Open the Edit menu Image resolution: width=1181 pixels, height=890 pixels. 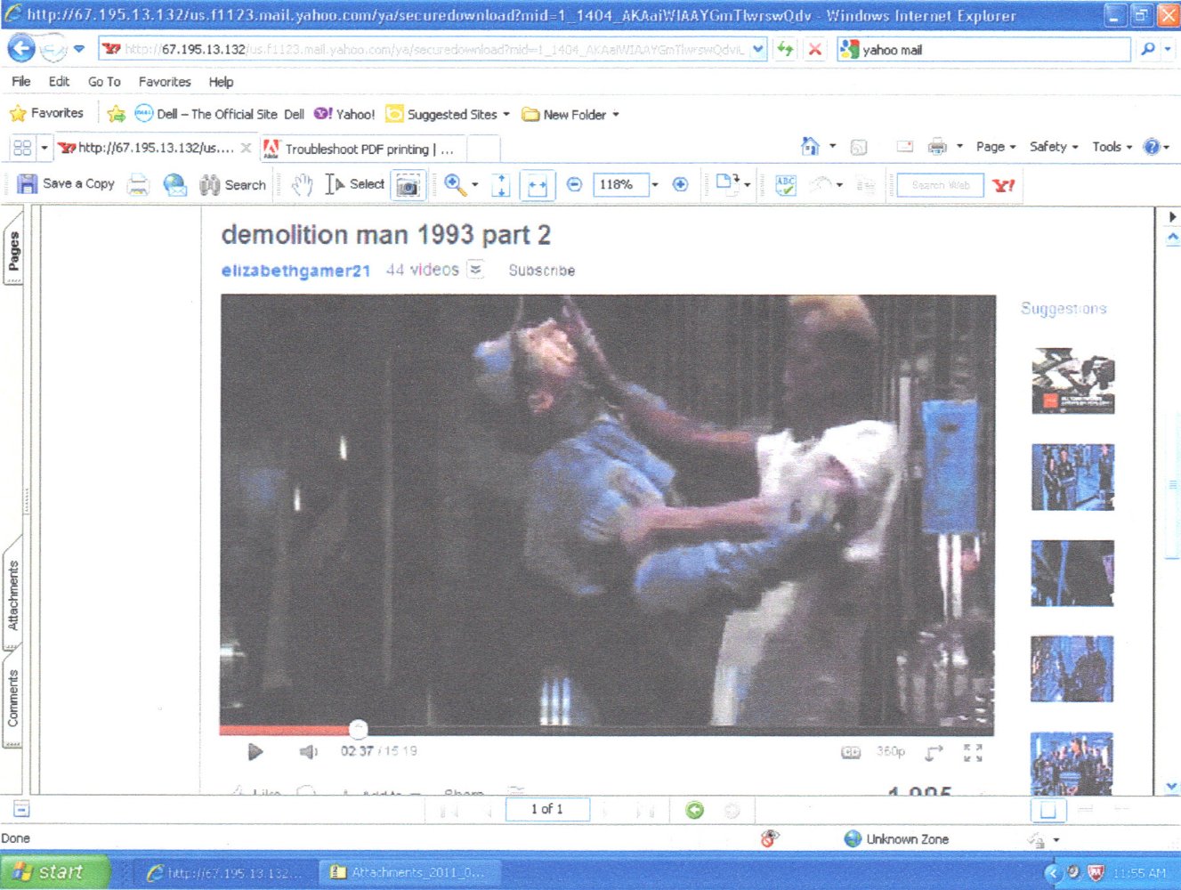click(x=59, y=81)
